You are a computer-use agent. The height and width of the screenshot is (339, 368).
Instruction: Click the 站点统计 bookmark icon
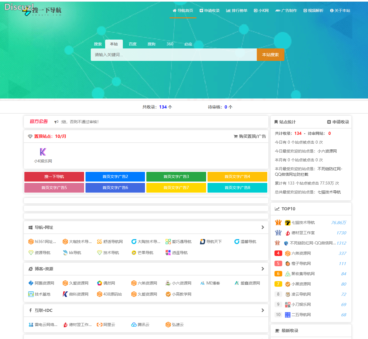(276, 122)
